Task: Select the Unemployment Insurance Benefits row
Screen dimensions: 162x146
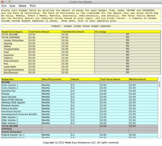Action: pyautogui.click(x=79, y=114)
